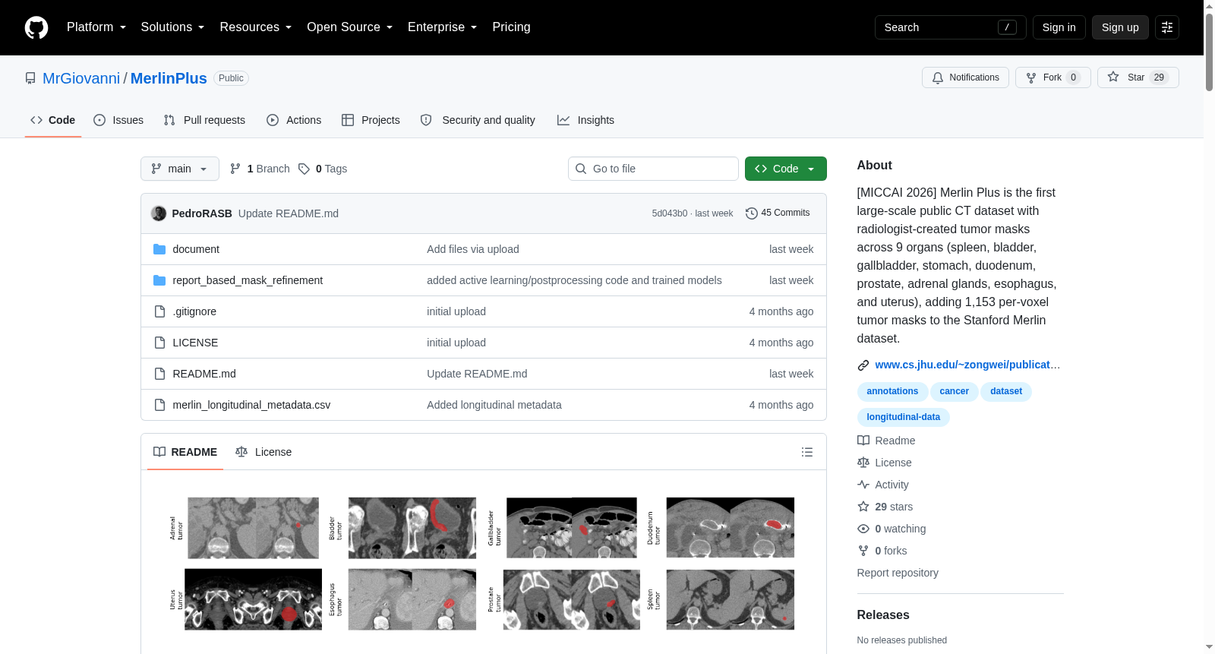1215x654 pixels.
Task: Select the License tab in README panel
Action: point(264,452)
